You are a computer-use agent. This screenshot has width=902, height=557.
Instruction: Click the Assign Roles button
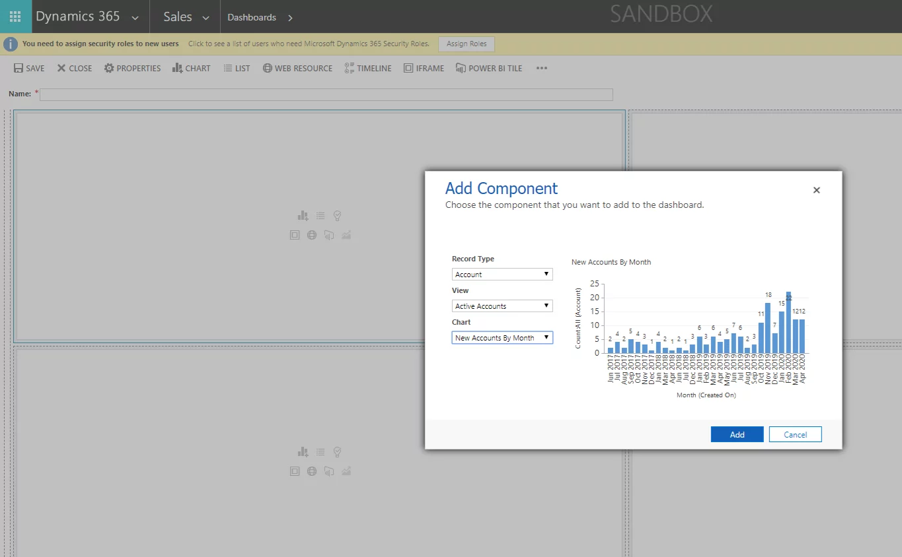tap(467, 44)
